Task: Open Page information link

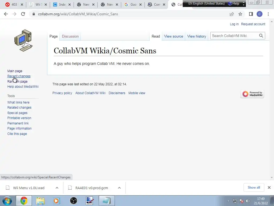Action: 19,128
